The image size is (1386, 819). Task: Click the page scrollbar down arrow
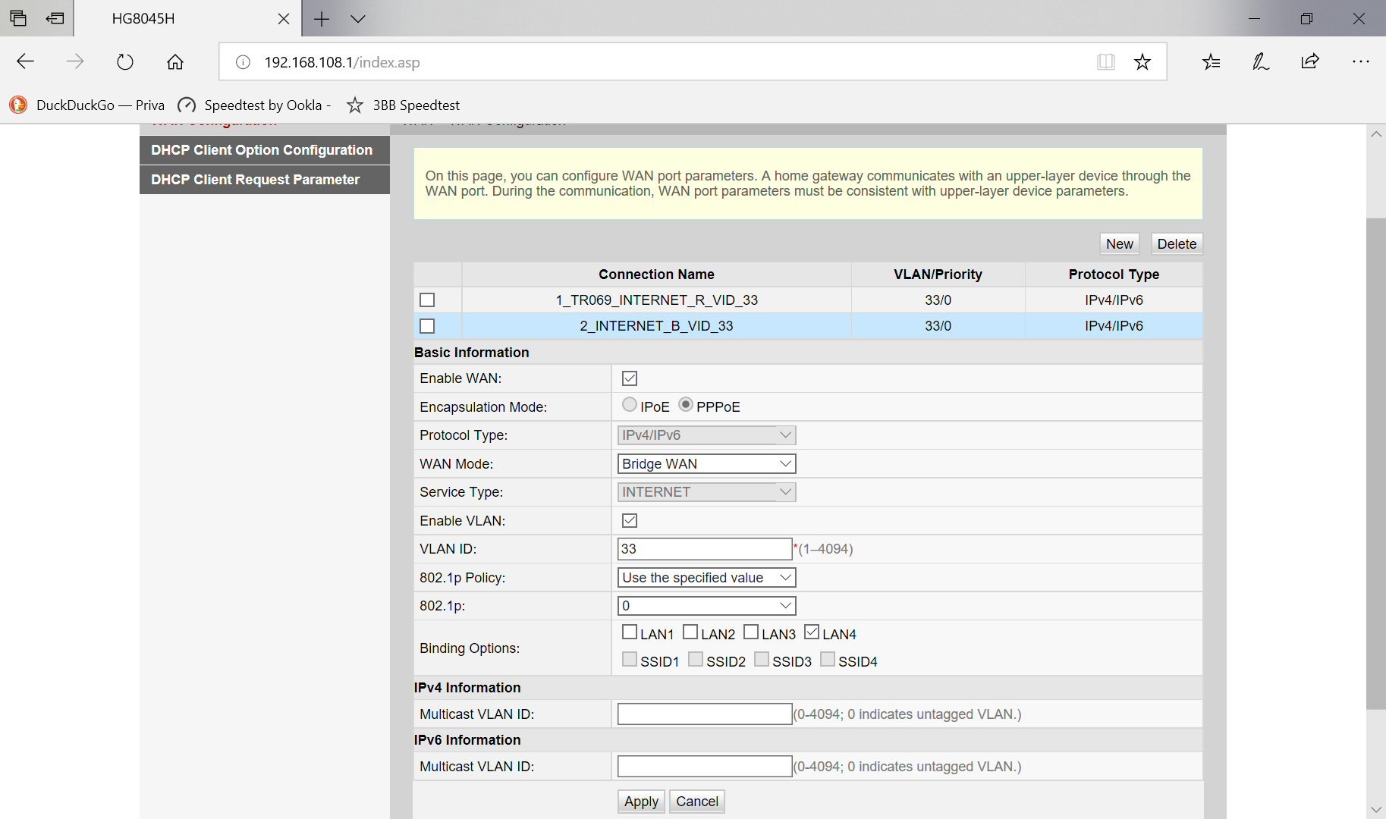(x=1376, y=809)
